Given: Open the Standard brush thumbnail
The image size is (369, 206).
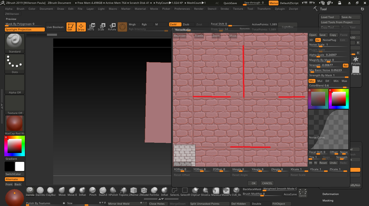Looking at the screenshot, I should coord(15,43).
